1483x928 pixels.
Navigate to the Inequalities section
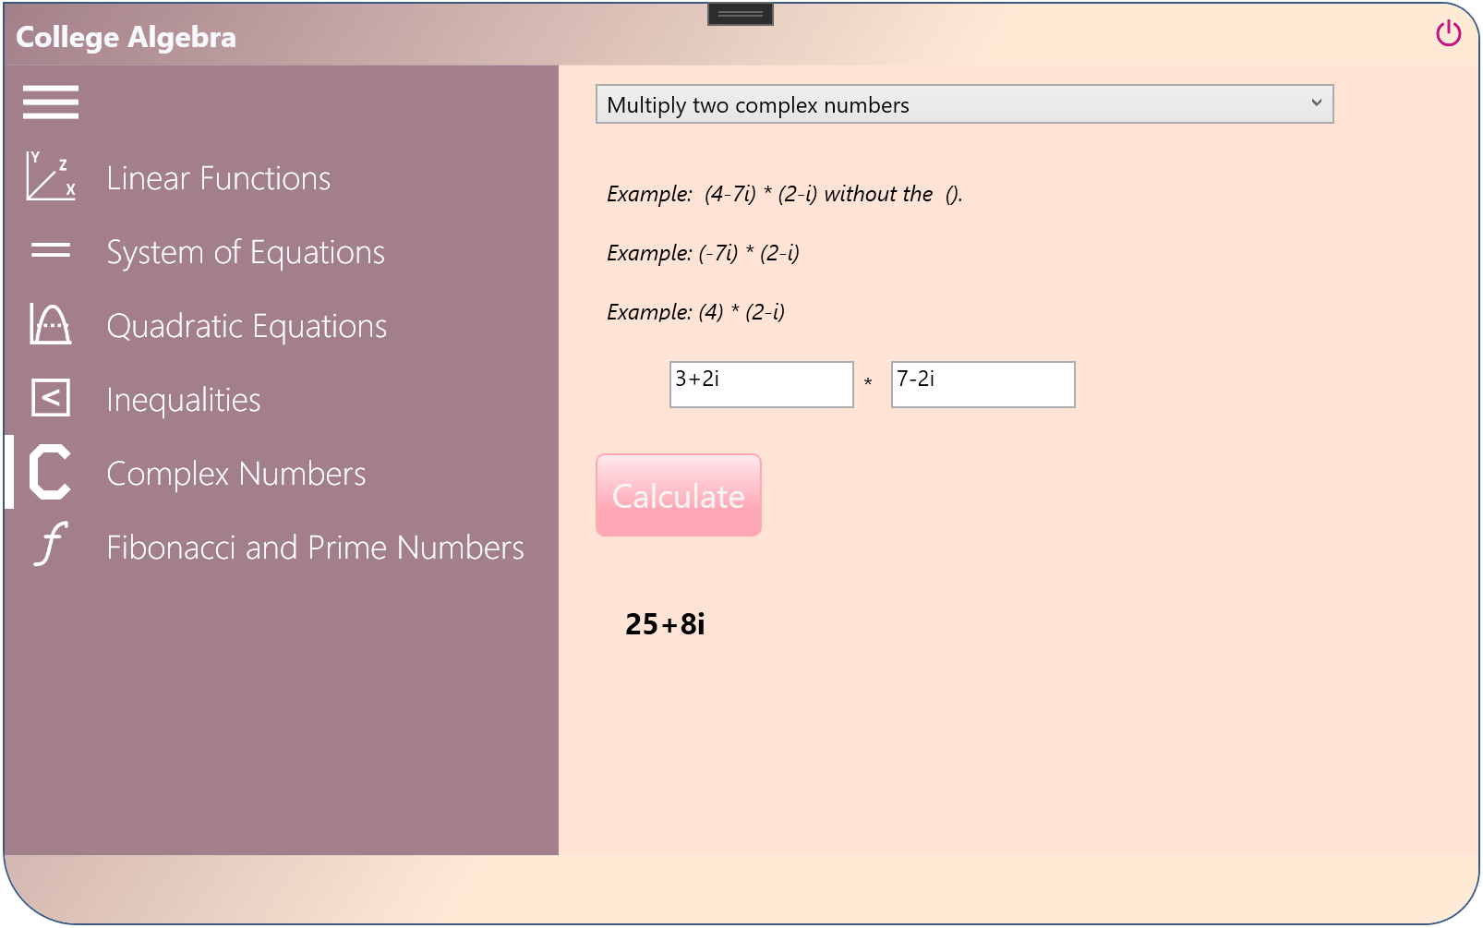183,399
